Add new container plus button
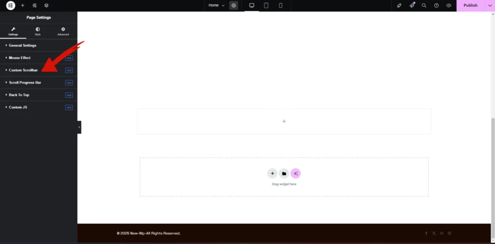The height and width of the screenshot is (244, 495). [x=273, y=173]
